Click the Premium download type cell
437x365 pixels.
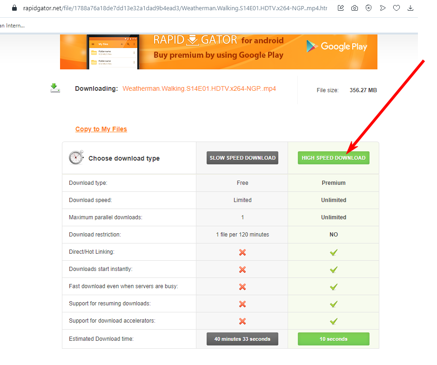(334, 183)
